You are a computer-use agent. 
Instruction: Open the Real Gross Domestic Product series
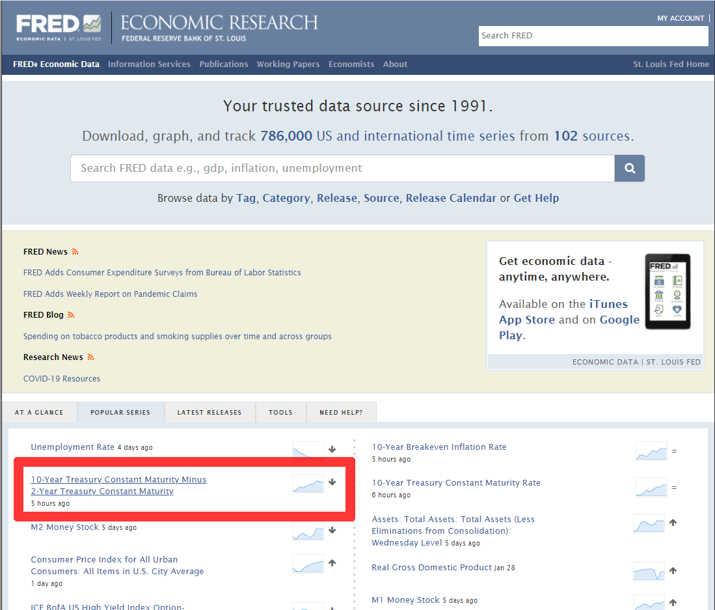coord(432,568)
